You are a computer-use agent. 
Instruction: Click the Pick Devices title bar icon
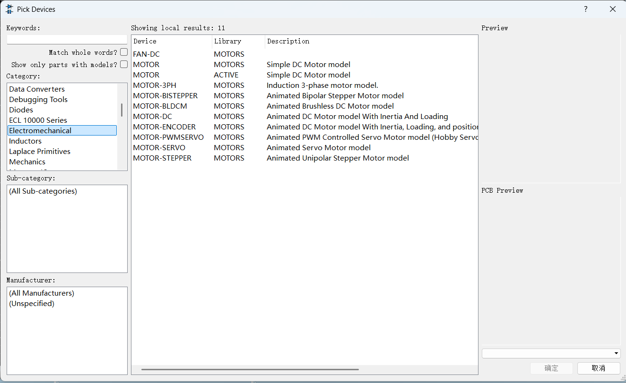coord(9,9)
